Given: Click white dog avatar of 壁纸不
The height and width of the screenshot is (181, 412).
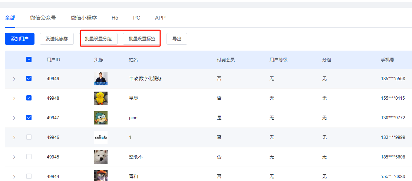Looking at the screenshot, I should (x=101, y=157).
